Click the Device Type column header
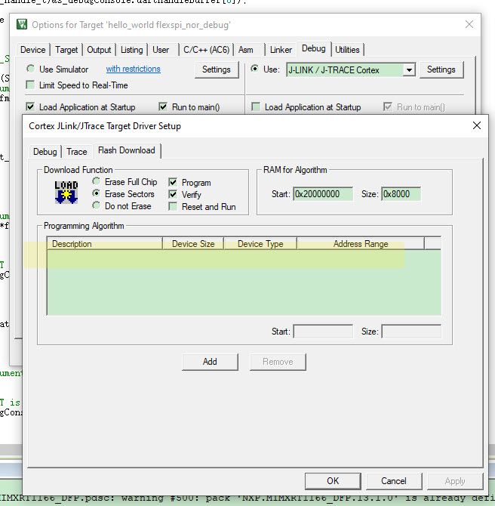The height and width of the screenshot is (506, 495). (x=260, y=244)
